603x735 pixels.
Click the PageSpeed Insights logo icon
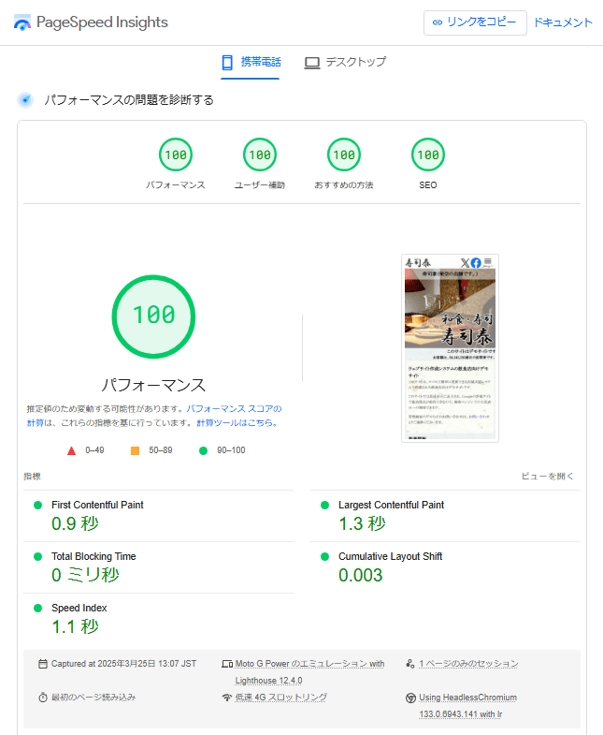(22, 22)
